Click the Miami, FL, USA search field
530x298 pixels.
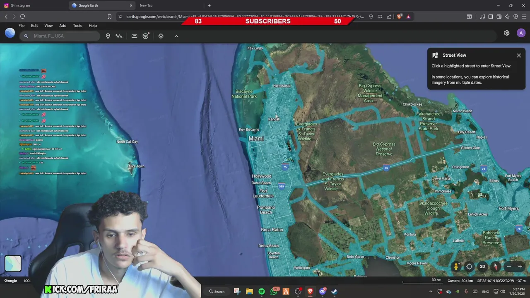point(60,36)
